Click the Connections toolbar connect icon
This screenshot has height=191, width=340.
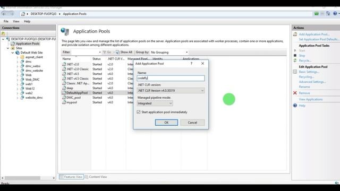tap(3, 33)
